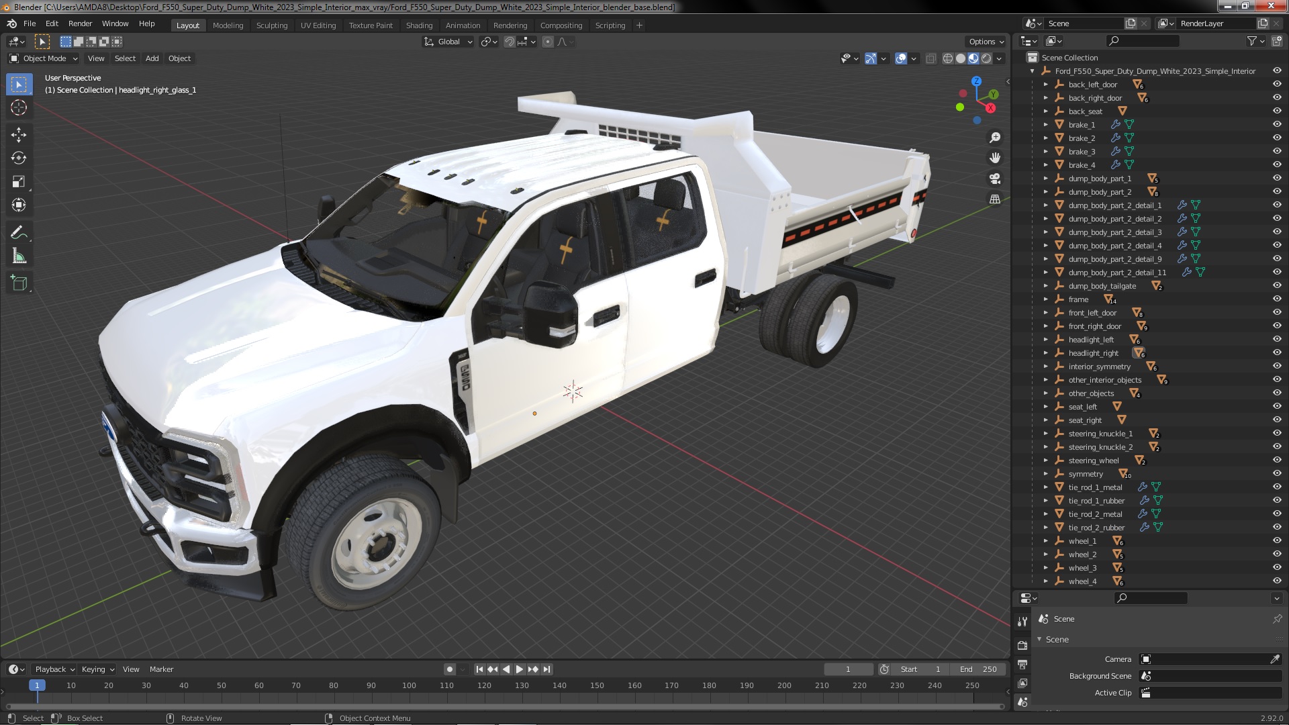Switch to solid viewport shading
Screen dimensions: 1289x725
(x=961, y=58)
